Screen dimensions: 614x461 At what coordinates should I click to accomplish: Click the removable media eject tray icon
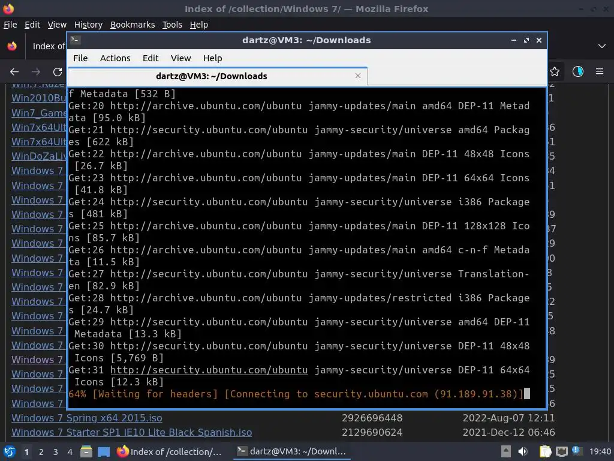pos(505,451)
